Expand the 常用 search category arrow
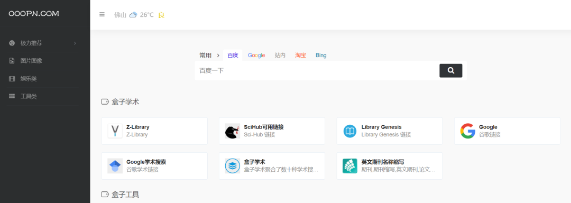The width and height of the screenshot is (571, 203). [218, 56]
